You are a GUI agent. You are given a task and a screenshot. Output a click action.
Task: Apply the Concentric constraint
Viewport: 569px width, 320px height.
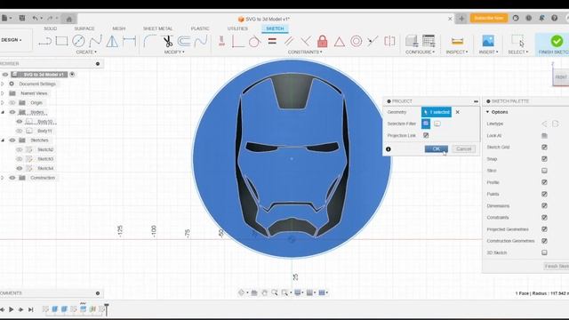coord(356,42)
